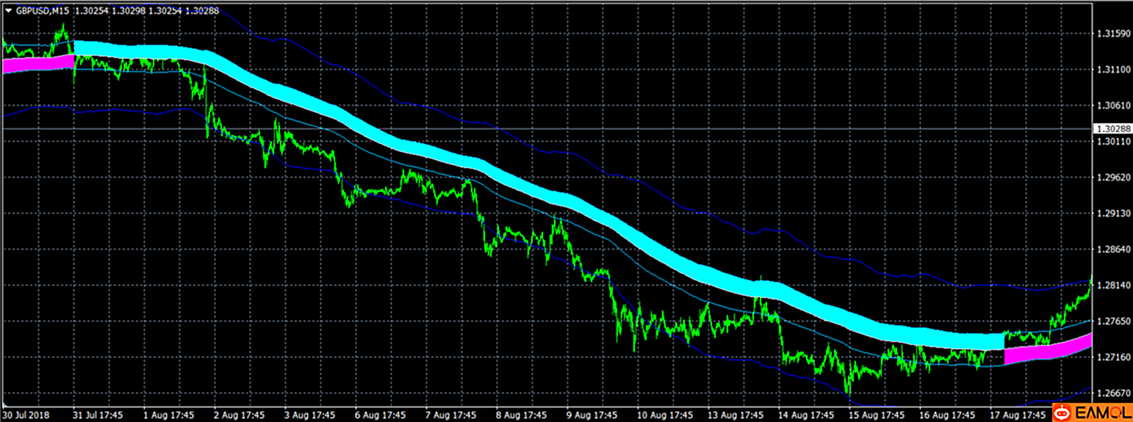Click the OHLC values in chart header

147,10
